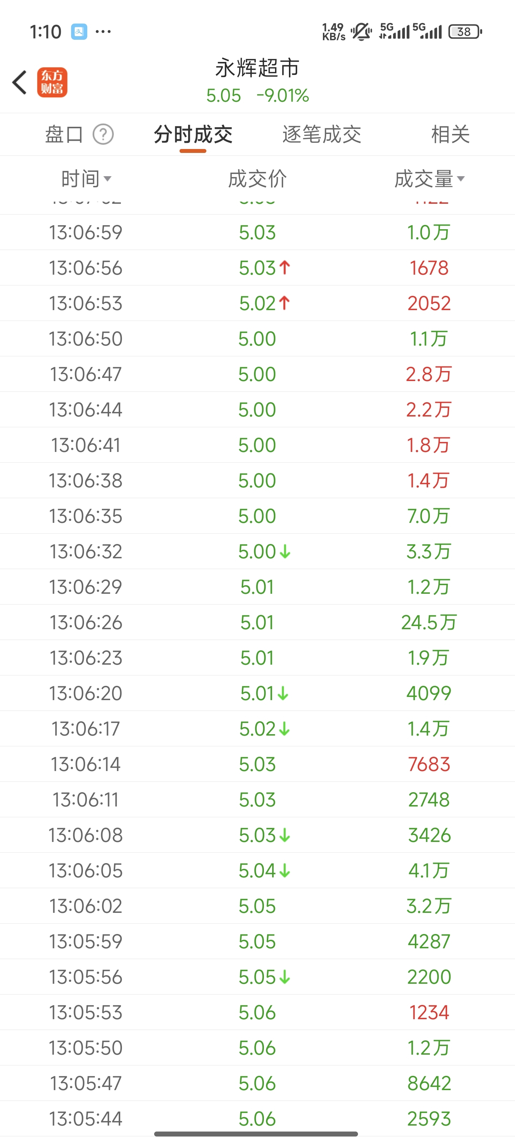This screenshot has height=1146, width=515.
Task: Tap the battery indicator icon
Action: click(465, 32)
